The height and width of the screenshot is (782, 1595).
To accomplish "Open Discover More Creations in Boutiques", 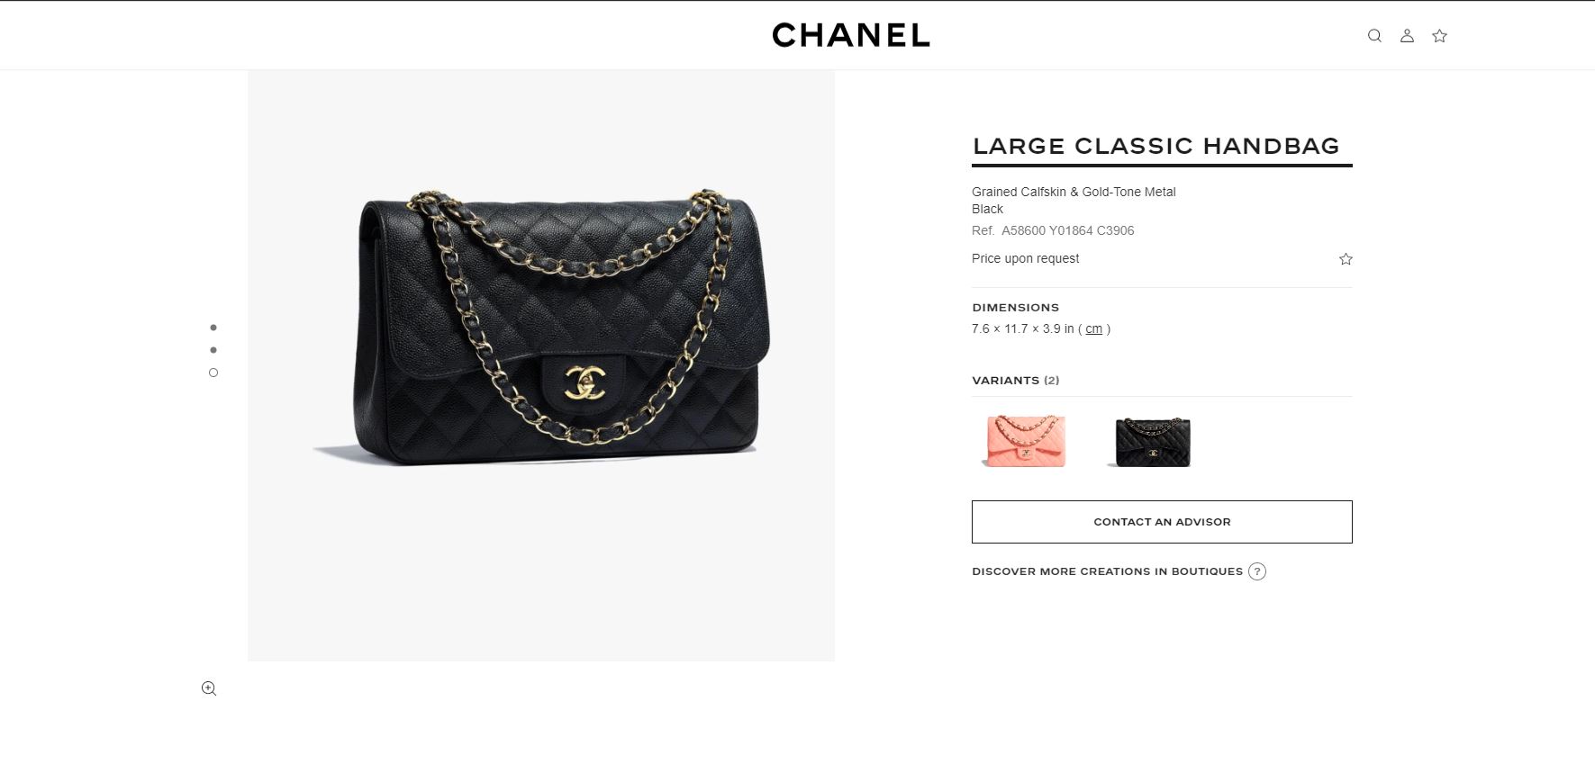I will [x=1107, y=571].
